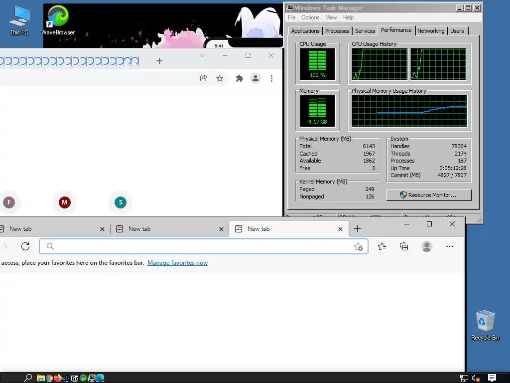This screenshot has height=383, width=510.
Task: Click the Physical Memory Total value 6143
Action: (x=369, y=146)
